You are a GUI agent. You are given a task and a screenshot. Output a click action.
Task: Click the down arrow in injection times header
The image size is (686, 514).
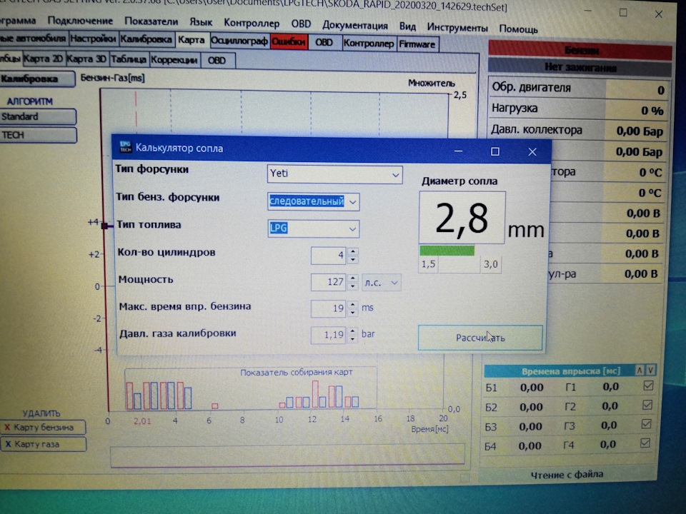click(x=650, y=370)
